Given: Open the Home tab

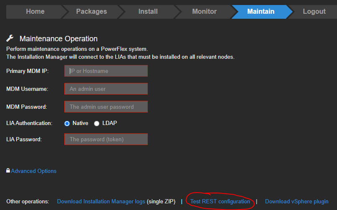Looking at the screenshot, I should (35, 12).
